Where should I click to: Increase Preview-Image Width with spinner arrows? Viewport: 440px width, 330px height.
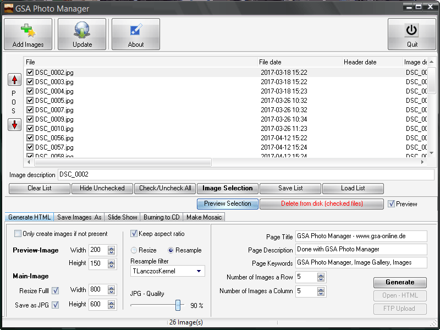pos(112,248)
